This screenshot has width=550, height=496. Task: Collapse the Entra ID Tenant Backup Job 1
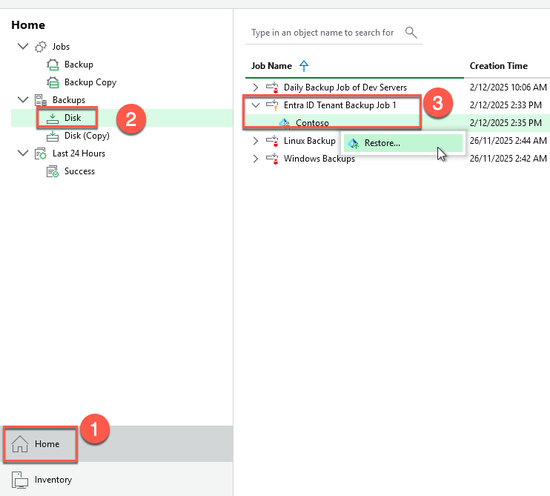tap(256, 105)
